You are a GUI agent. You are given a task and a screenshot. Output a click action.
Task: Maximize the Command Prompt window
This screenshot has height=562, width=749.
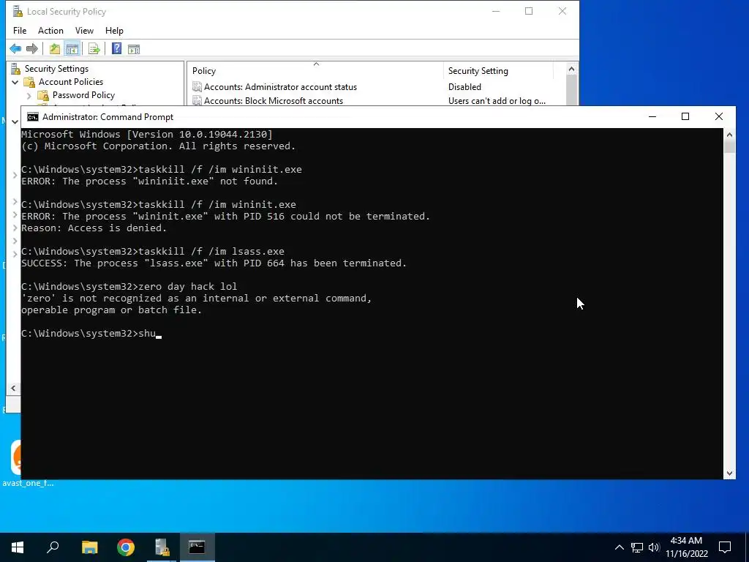click(x=685, y=116)
